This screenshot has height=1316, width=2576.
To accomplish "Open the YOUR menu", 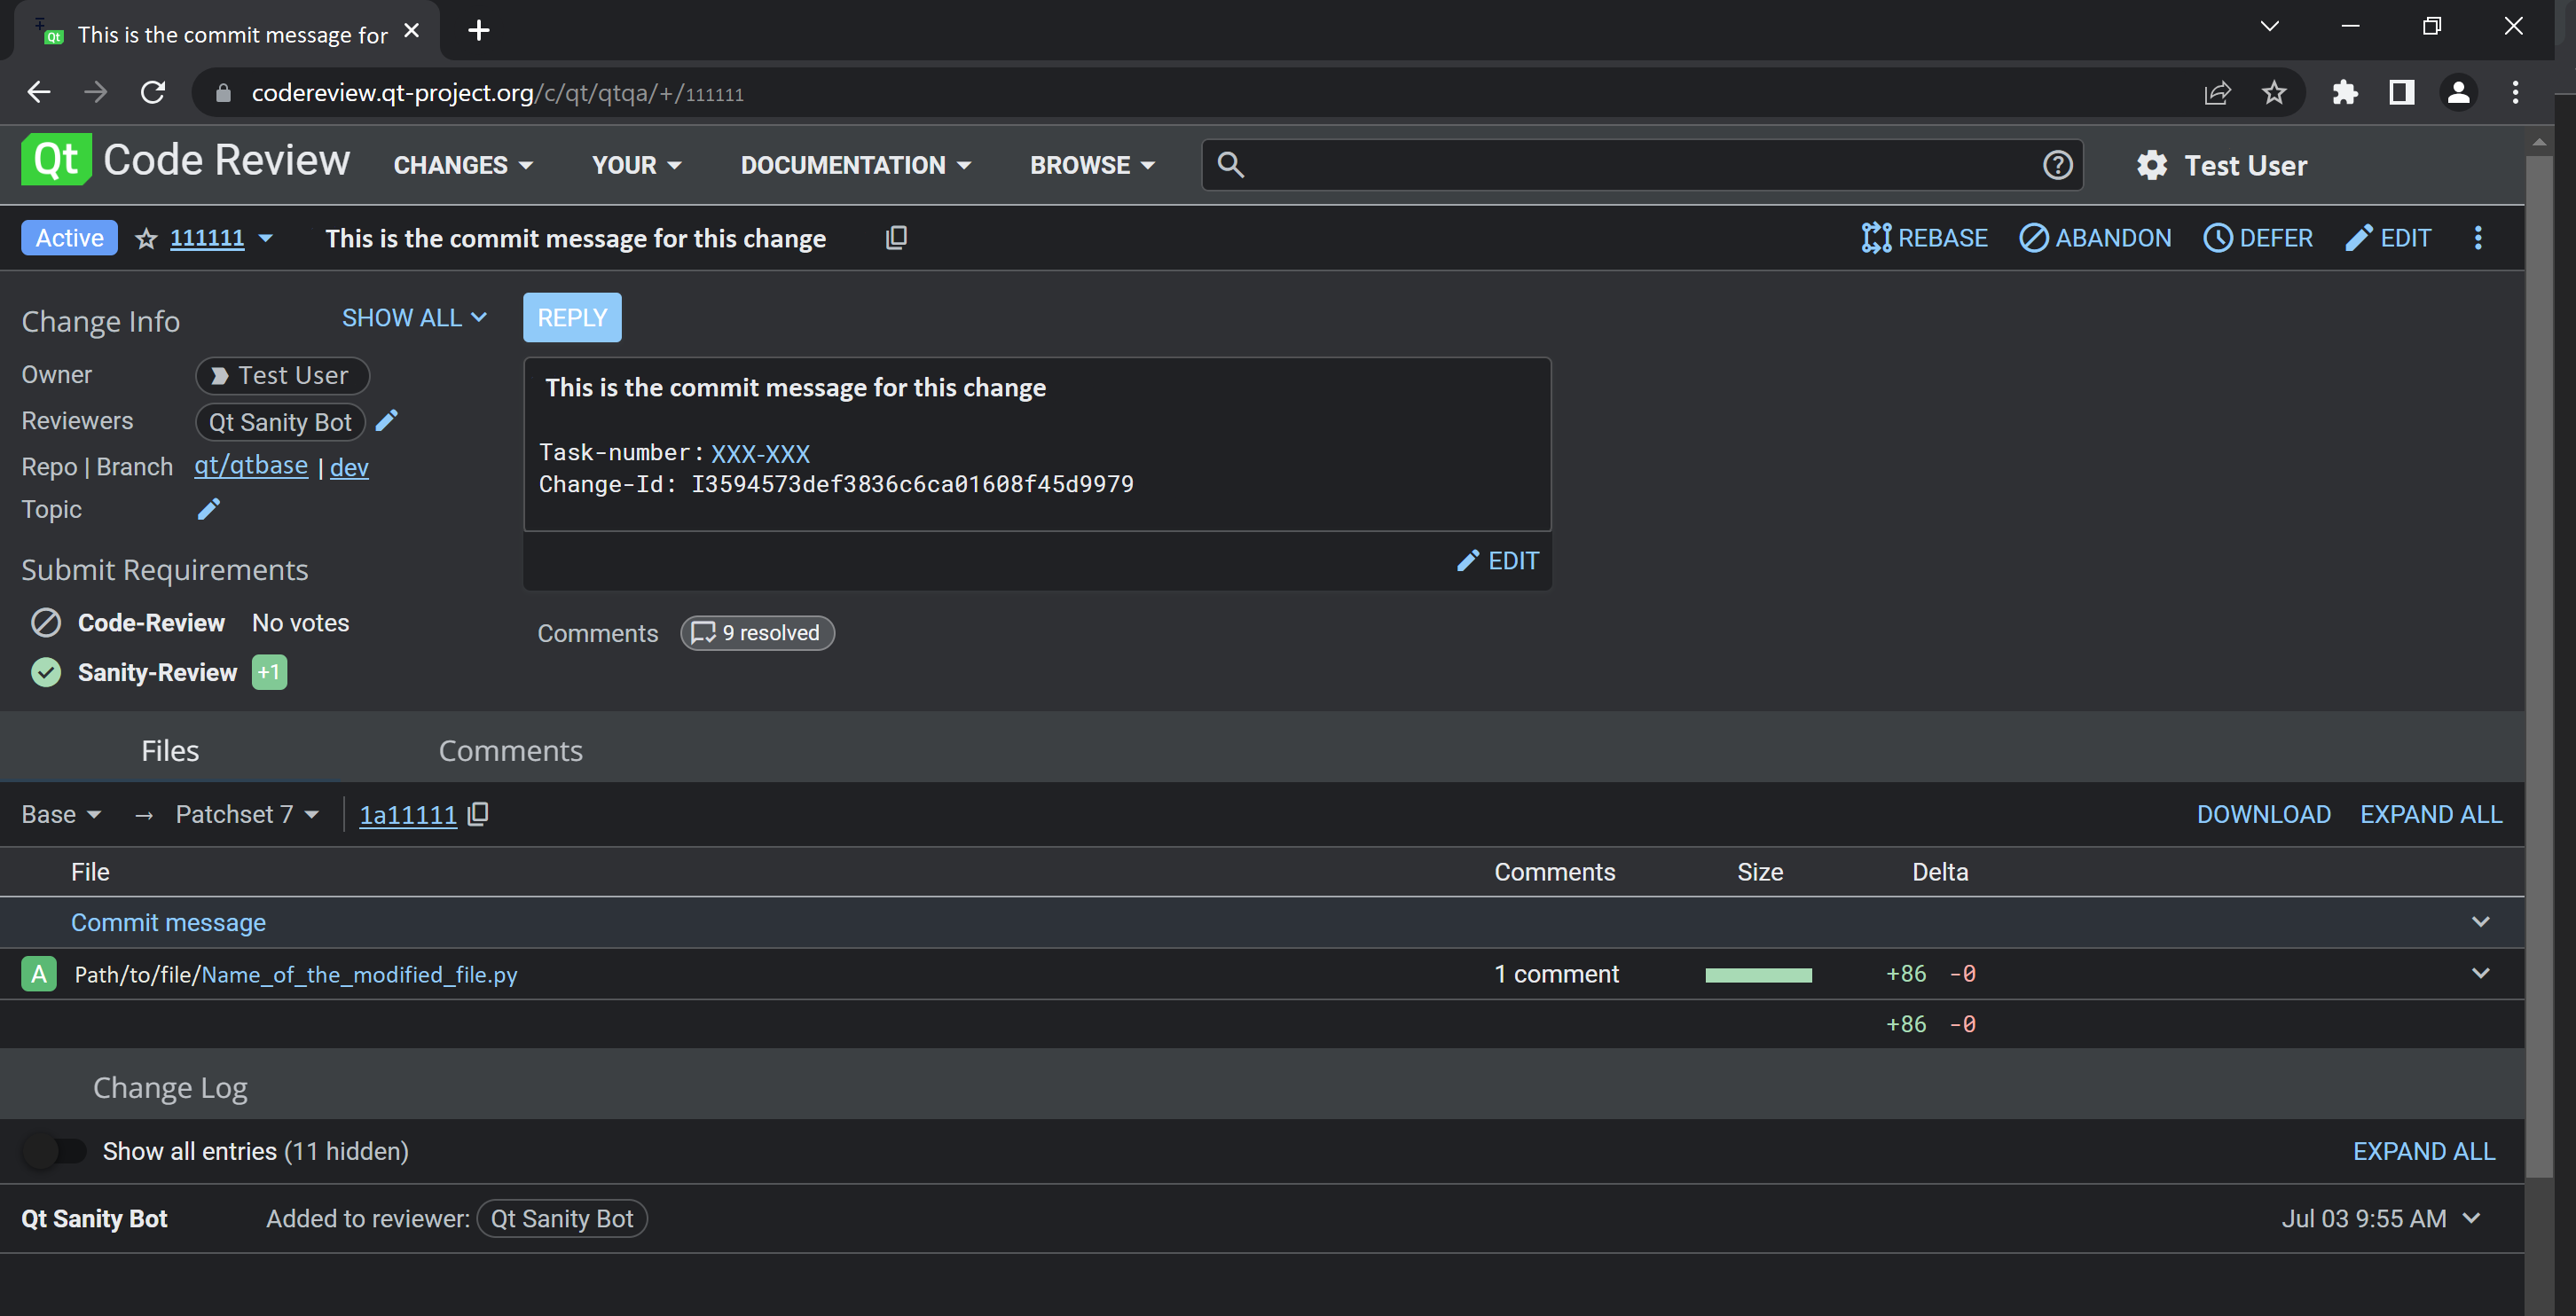I will (636, 165).
